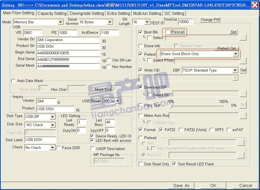Click the VID input field

click(33, 33)
